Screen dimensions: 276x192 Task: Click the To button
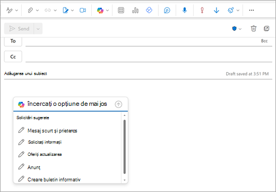13,41
